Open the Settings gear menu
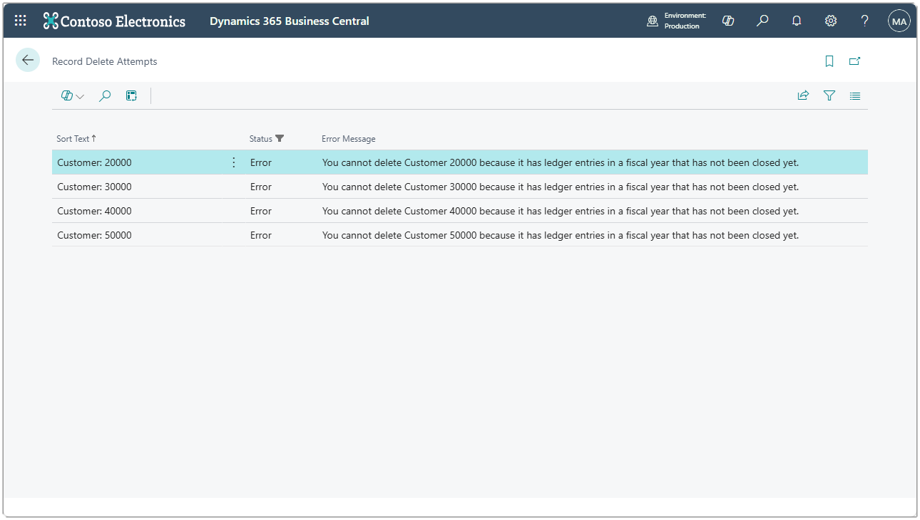The width and height of the screenshot is (920, 520). pyautogui.click(x=831, y=21)
